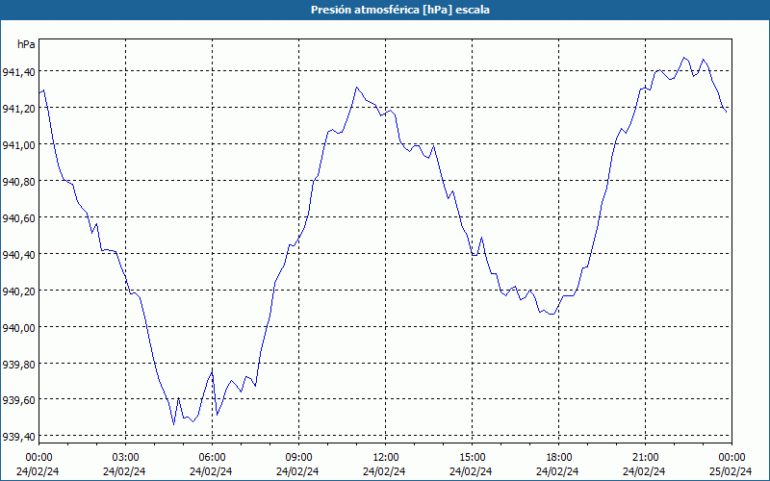Click the 06:00 time label
Viewport: 770px width, 481px height.
click(212, 458)
